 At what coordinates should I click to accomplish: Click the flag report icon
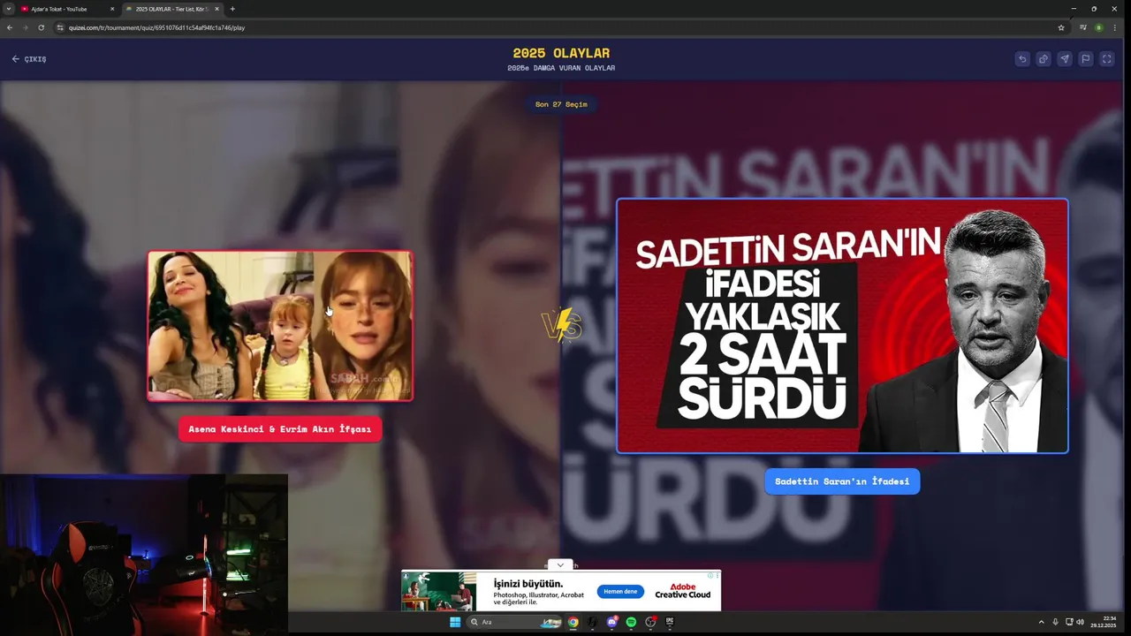click(1086, 59)
